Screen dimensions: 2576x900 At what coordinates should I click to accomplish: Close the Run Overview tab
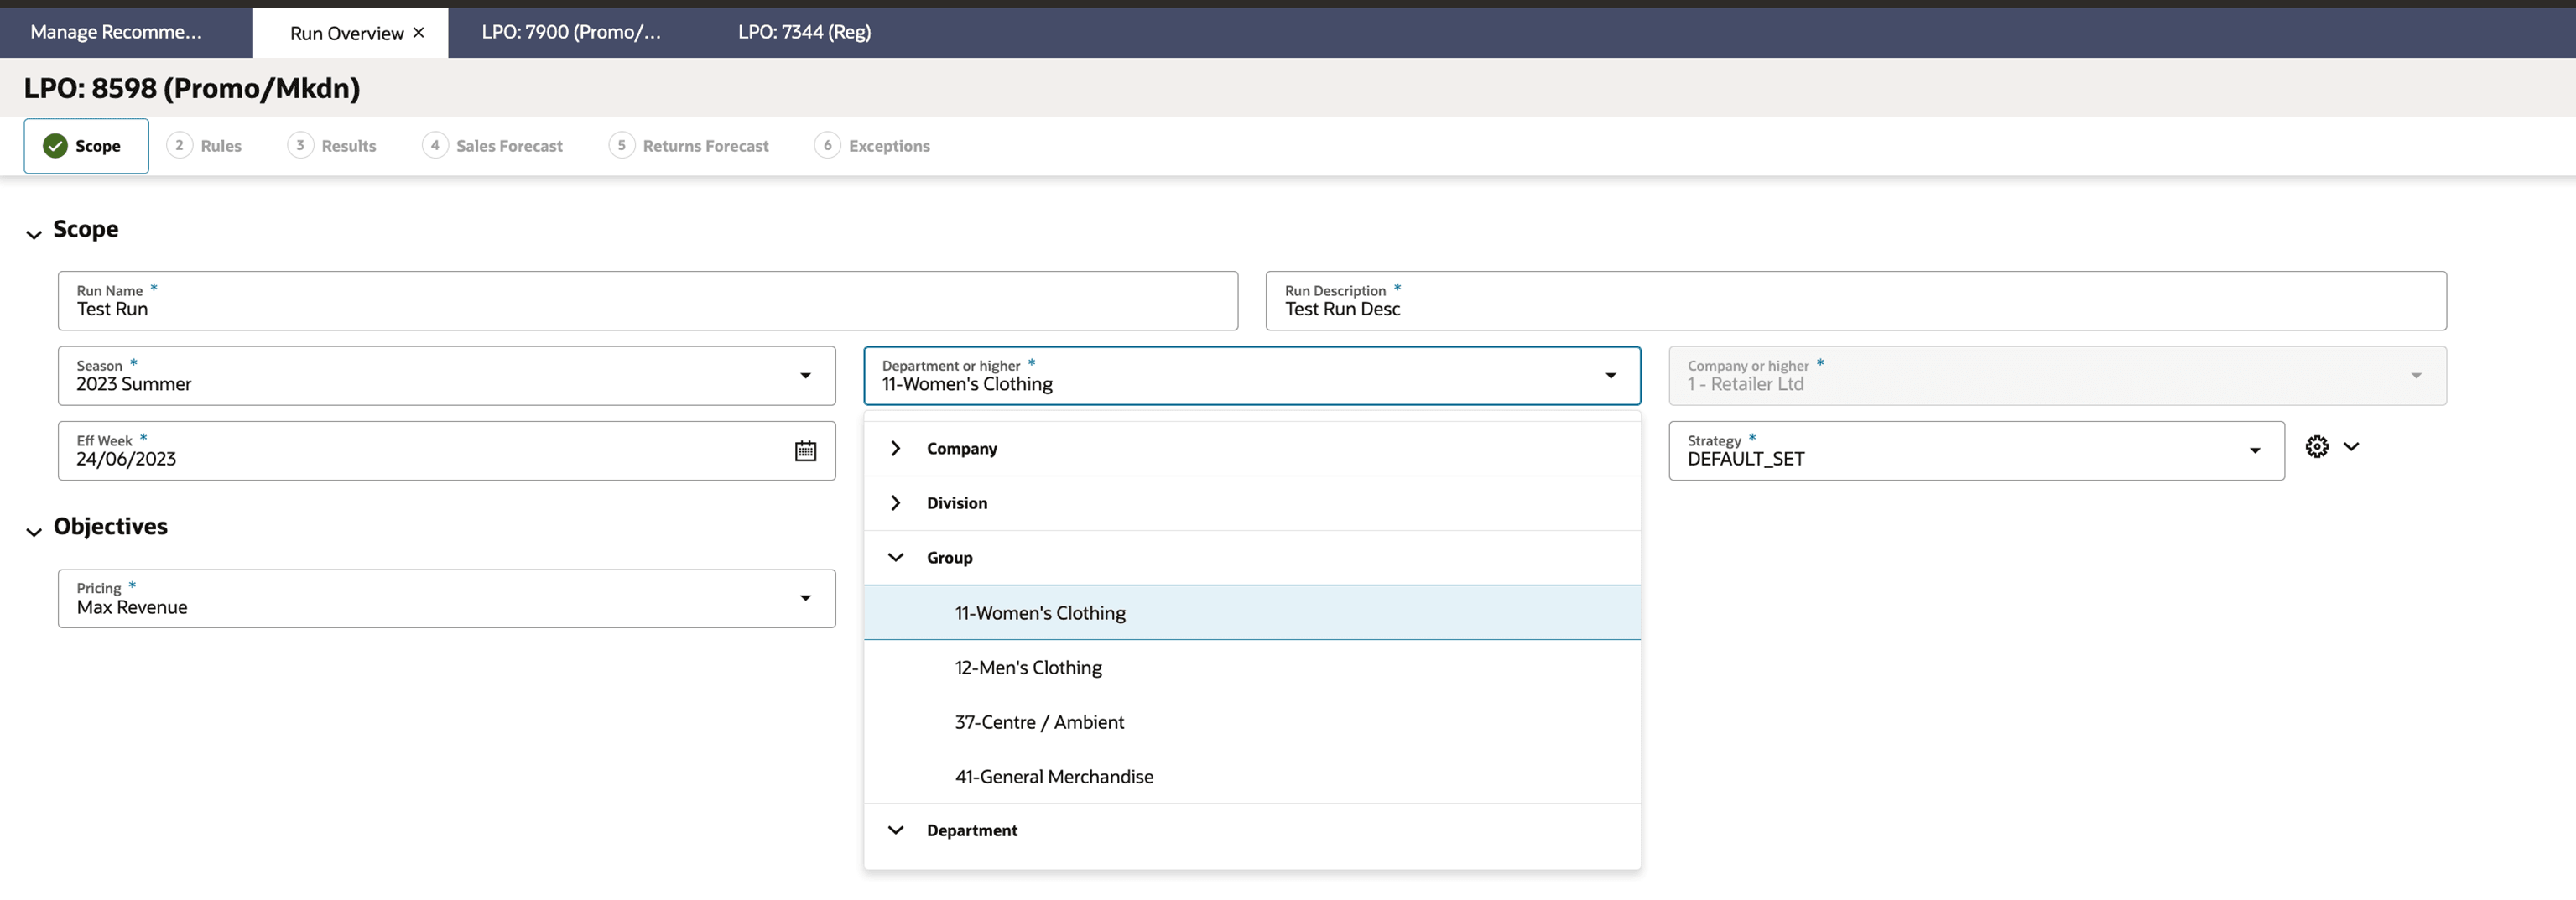(419, 32)
